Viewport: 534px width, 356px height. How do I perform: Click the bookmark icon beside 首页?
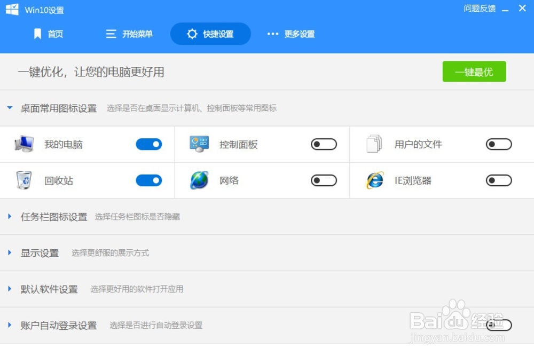point(37,34)
